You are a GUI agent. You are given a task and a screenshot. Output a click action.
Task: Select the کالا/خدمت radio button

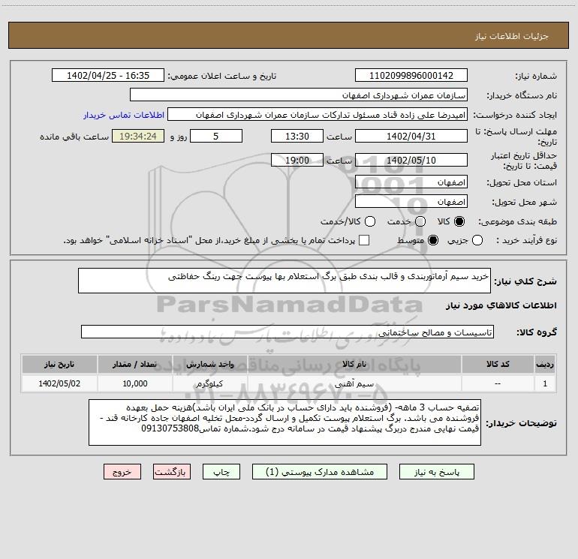tap(370, 221)
